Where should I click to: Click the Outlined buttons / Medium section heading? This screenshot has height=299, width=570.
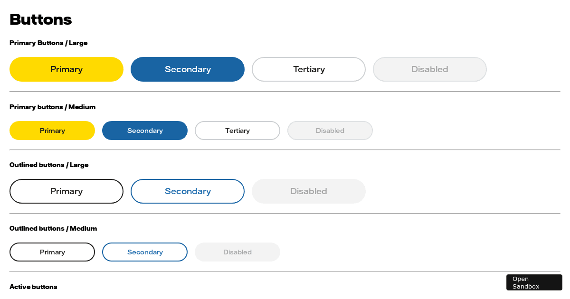pos(53,228)
